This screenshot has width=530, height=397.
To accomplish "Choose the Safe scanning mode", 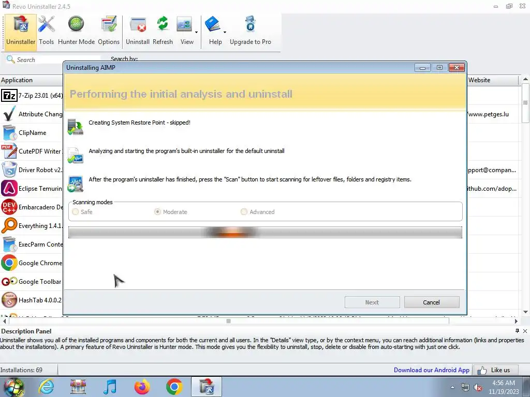I will click(x=76, y=212).
